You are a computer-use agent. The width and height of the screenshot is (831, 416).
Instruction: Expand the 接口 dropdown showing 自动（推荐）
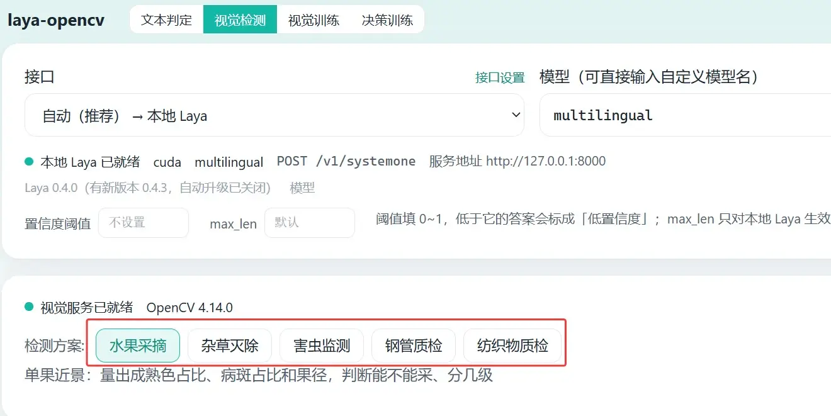[x=274, y=115]
